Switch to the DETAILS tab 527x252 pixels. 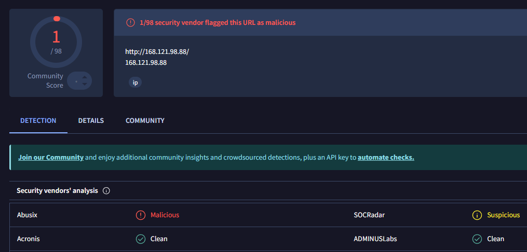coord(91,121)
